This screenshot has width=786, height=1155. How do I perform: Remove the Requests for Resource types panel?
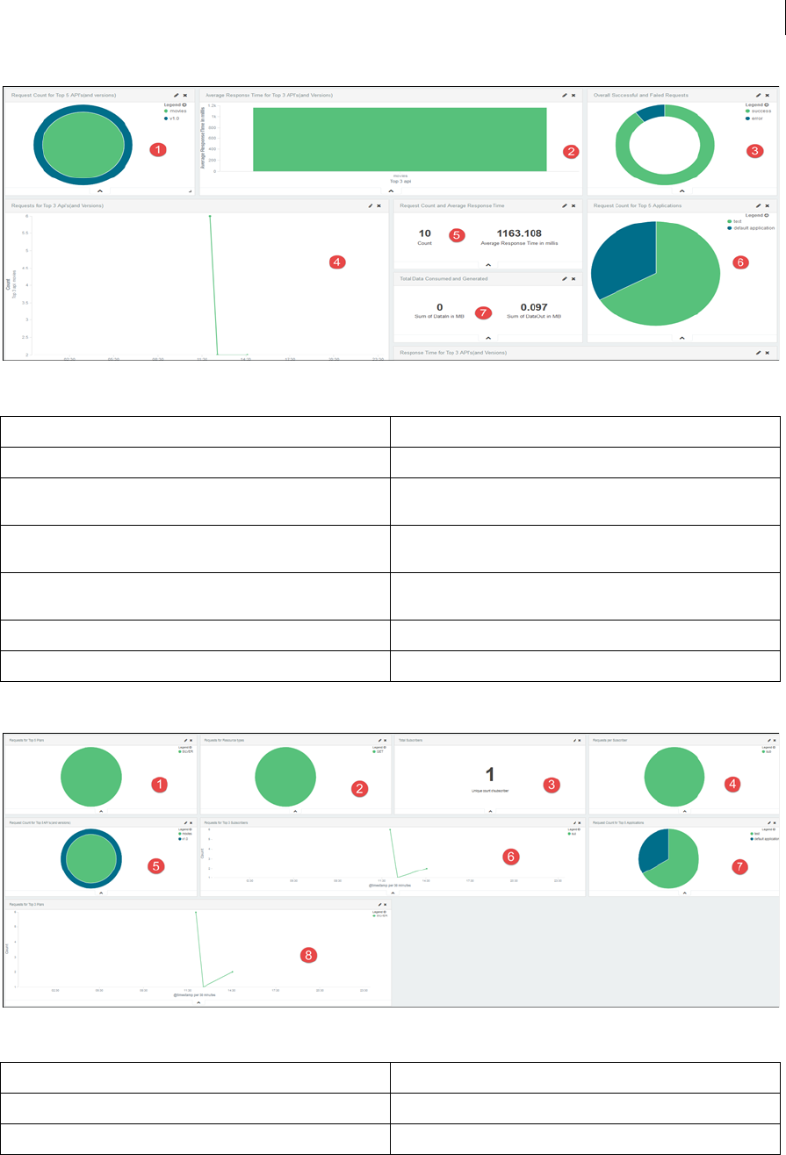(x=386, y=741)
